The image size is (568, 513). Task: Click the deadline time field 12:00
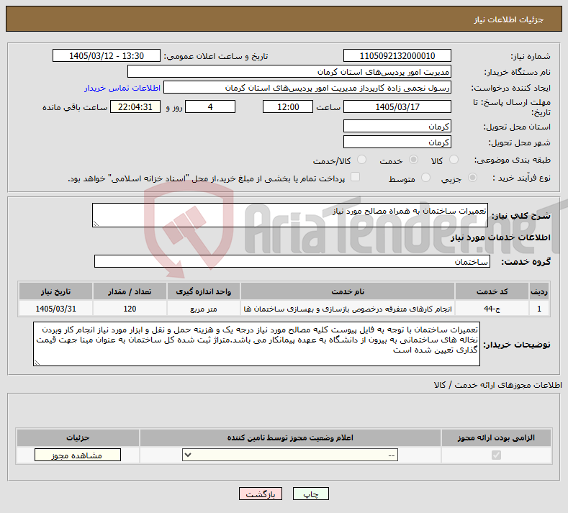[x=288, y=106]
